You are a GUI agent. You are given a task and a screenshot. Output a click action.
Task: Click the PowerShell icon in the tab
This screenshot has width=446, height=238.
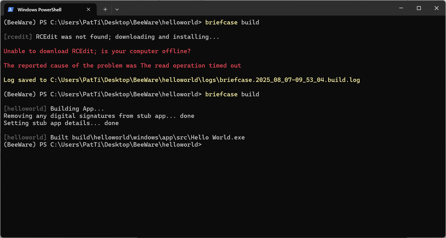click(x=11, y=9)
